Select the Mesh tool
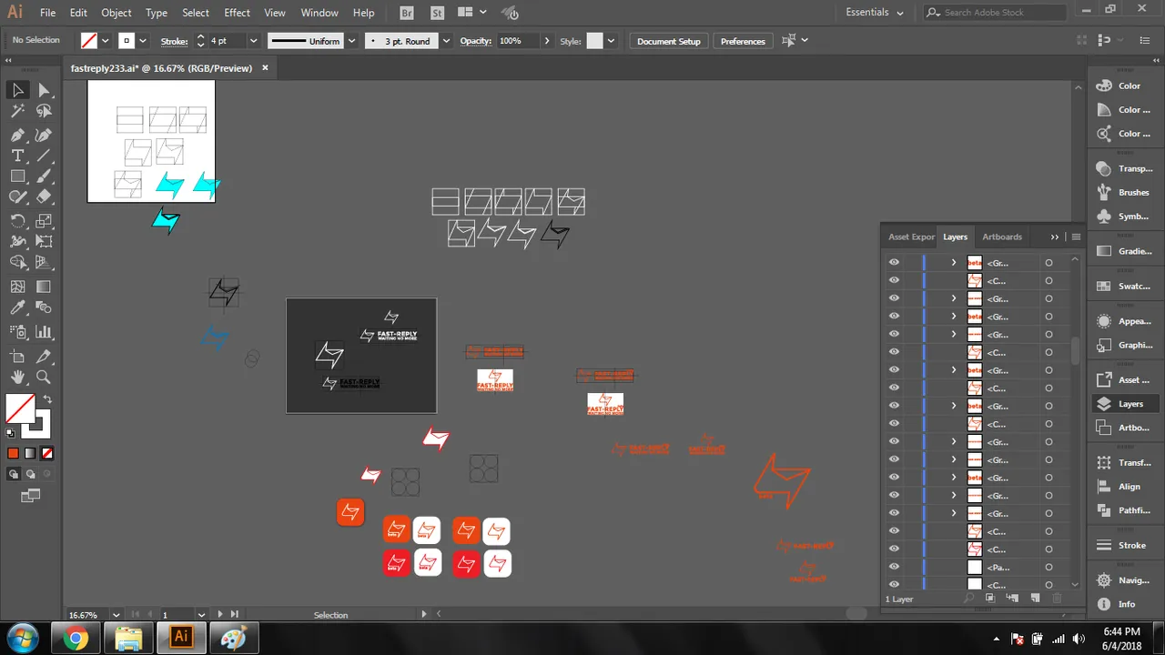Image resolution: width=1165 pixels, height=655 pixels. (17, 286)
